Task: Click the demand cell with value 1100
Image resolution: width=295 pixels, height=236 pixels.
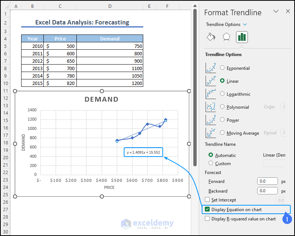Action: pyautogui.click(x=110, y=68)
